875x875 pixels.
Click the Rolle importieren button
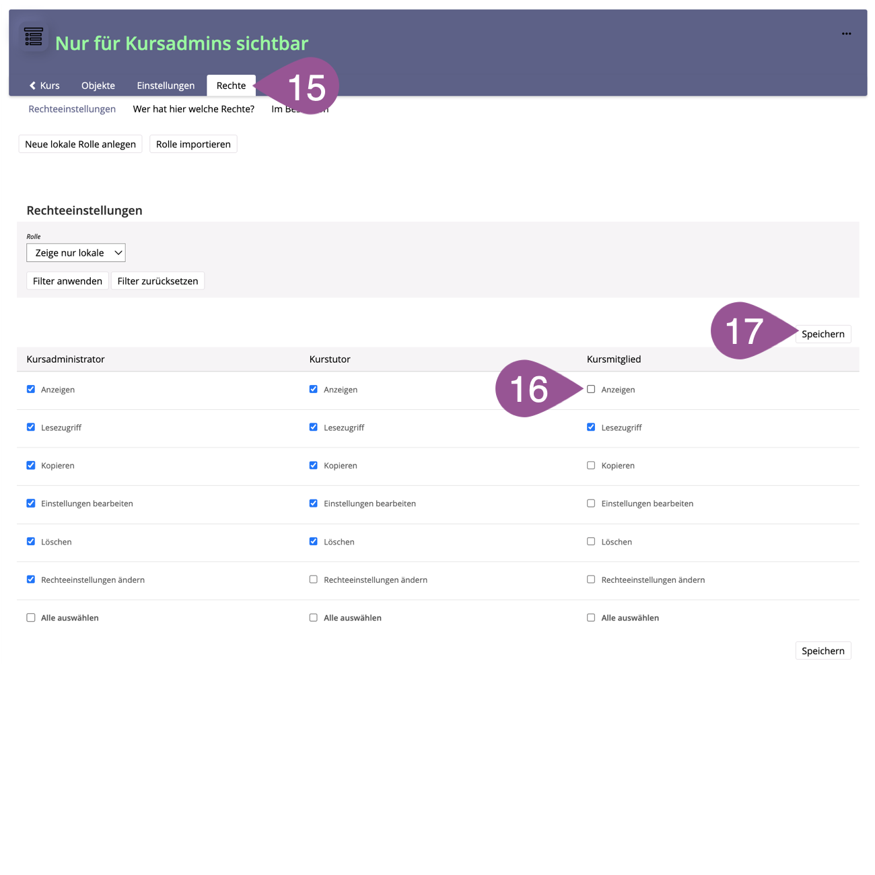coord(193,144)
